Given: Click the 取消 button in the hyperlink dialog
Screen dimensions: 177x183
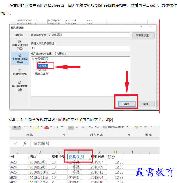Looking at the screenshot, I should coord(146,104).
